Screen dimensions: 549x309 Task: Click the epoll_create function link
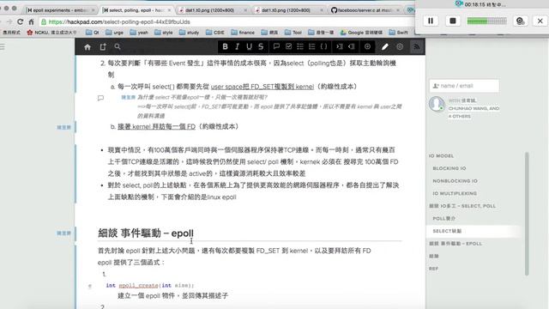click(x=138, y=286)
